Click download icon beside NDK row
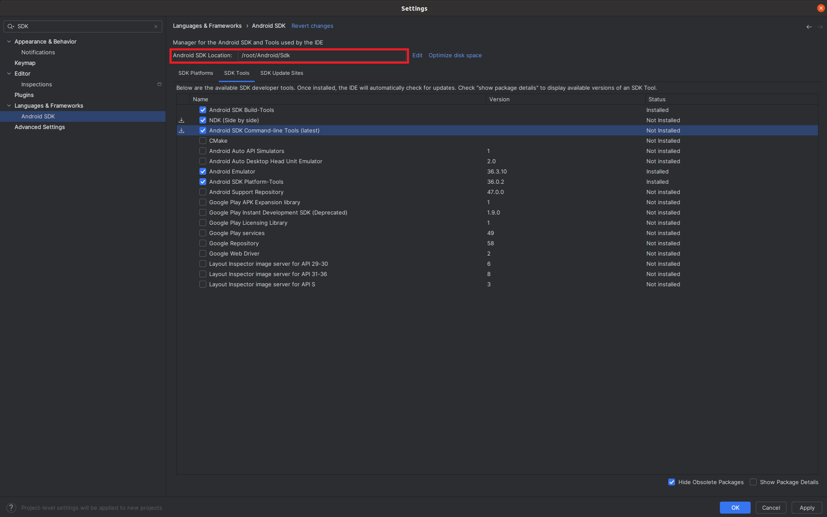Screen dimensions: 827x517 click(181, 120)
